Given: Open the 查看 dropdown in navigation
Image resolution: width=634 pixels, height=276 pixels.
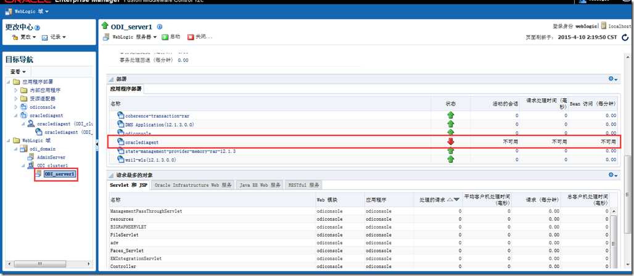Looking at the screenshot, I should tap(19, 72).
